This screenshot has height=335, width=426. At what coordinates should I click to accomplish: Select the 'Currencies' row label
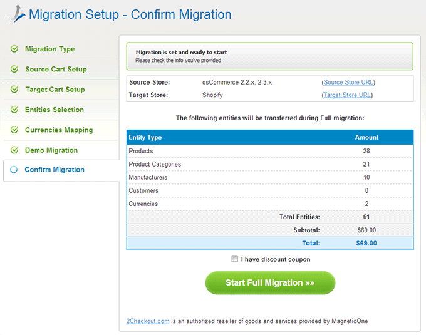[x=143, y=204]
